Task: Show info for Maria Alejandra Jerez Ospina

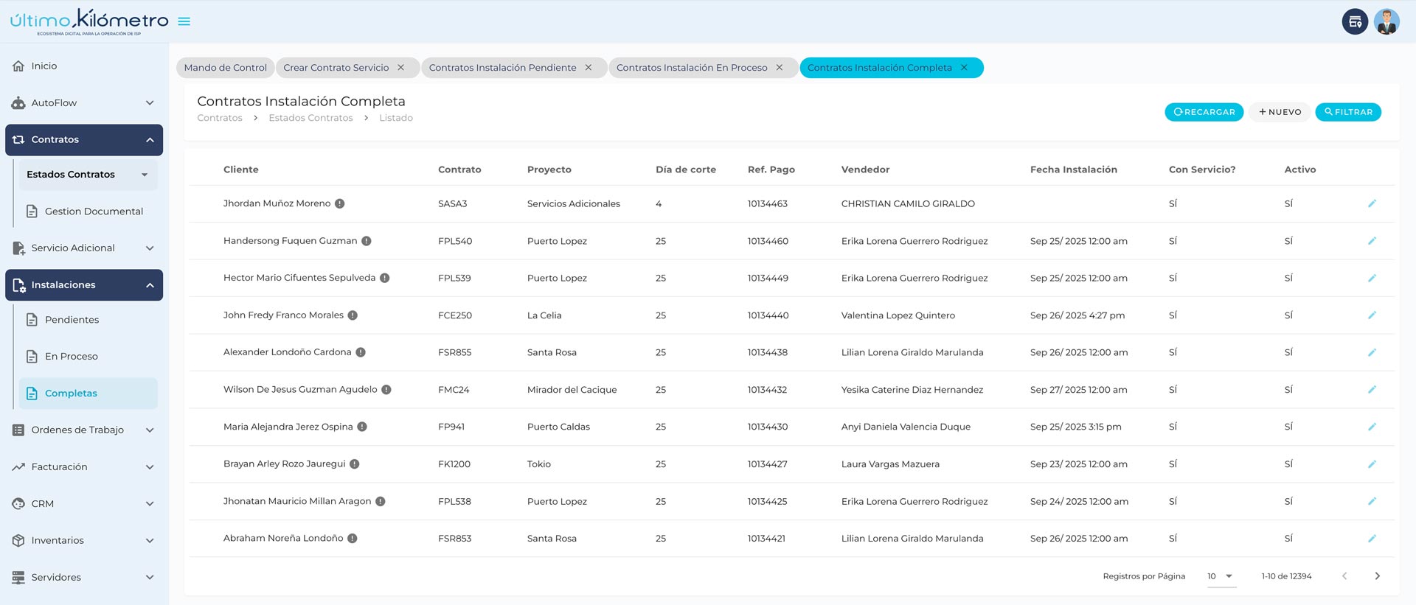Action: click(362, 427)
